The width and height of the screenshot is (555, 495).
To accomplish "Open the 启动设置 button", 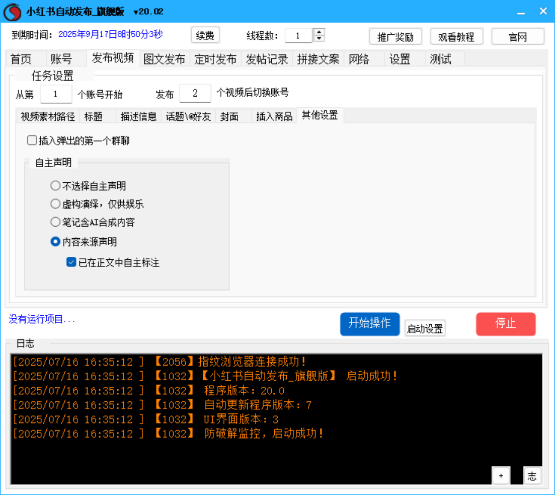I will pos(425,328).
